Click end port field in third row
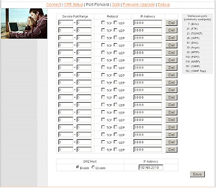This screenshot has height=188, width=216. pos(84,38)
